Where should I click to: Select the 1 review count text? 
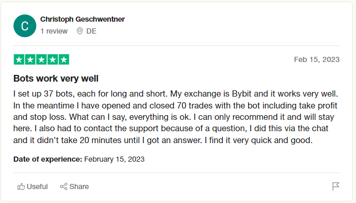coord(54,31)
